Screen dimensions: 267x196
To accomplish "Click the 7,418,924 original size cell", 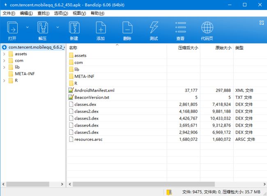I will tap(221, 104).
